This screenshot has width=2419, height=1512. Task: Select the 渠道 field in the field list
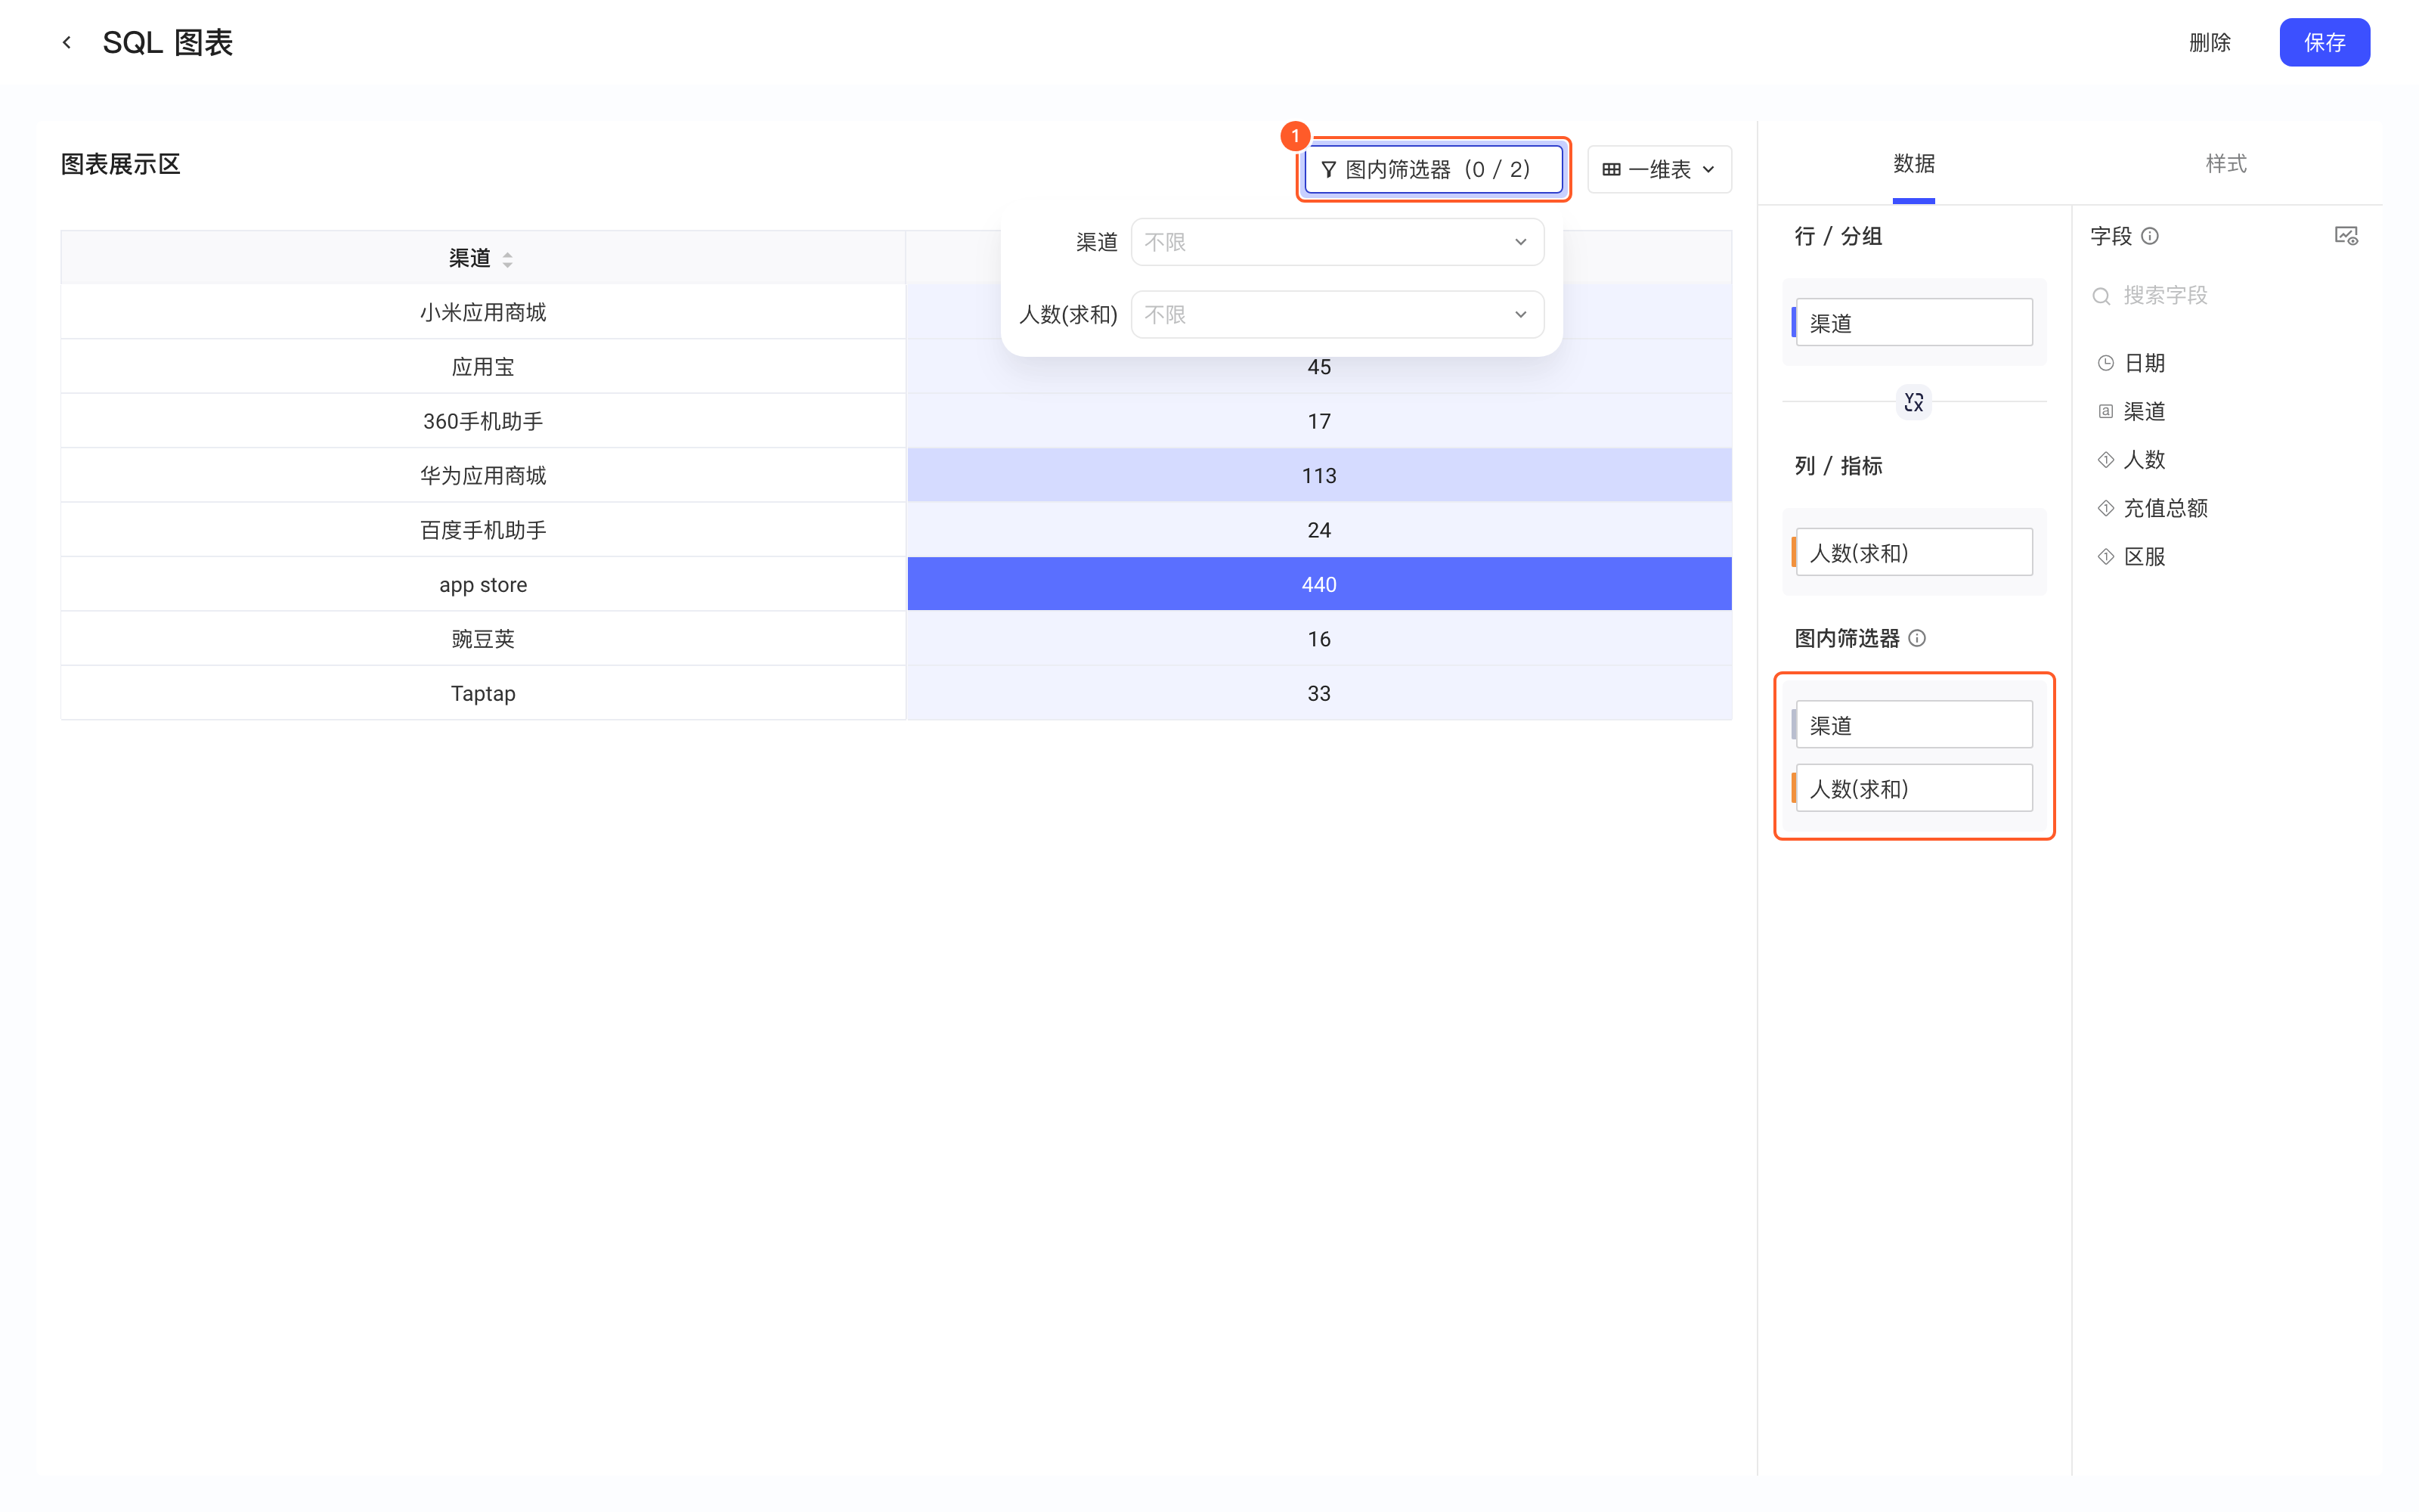[x=2144, y=411]
